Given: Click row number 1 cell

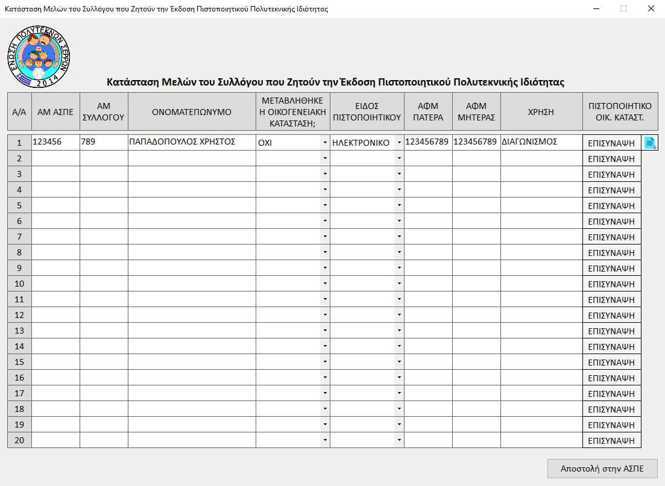Looking at the screenshot, I should [x=19, y=143].
